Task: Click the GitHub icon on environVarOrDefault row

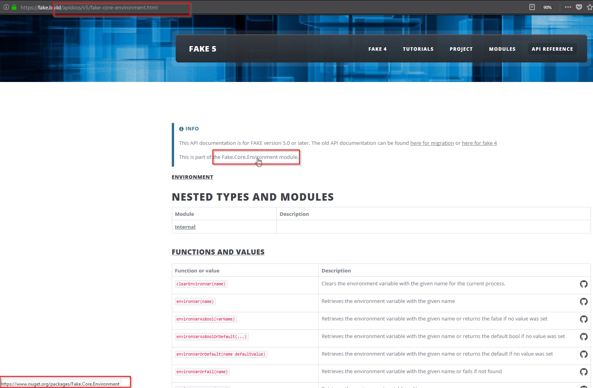Action: coord(584,354)
